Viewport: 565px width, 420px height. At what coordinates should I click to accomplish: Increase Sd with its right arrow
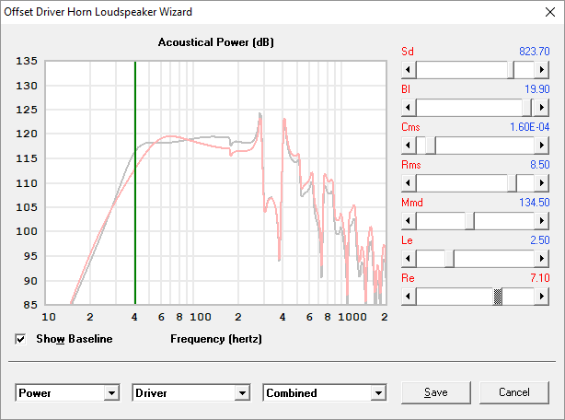542,70
